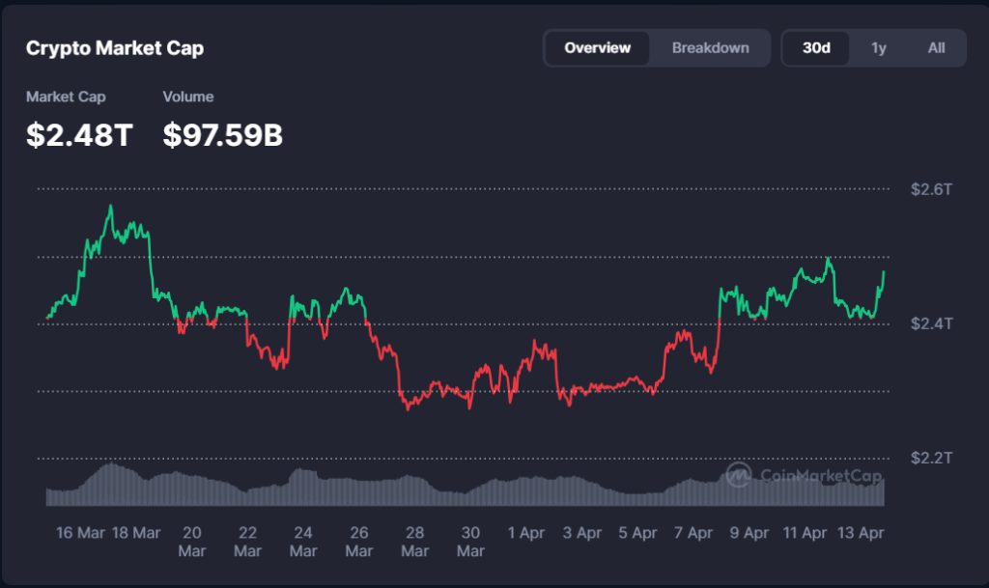Click the $2.6T y-axis label

[x=931, y=189]
